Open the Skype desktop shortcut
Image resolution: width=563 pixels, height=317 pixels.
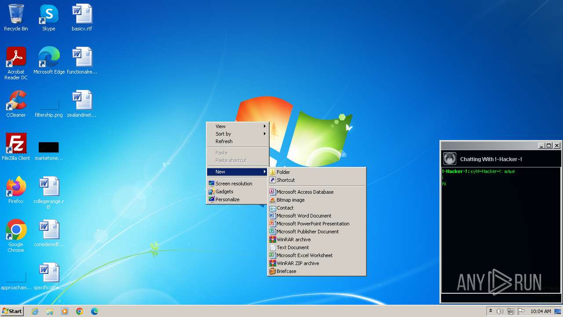49,18
